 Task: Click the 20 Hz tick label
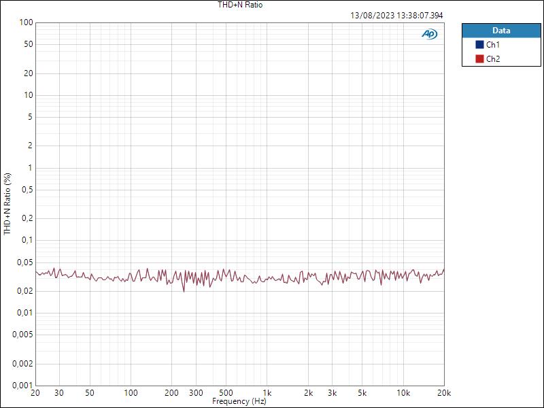[x=35, y=392]
